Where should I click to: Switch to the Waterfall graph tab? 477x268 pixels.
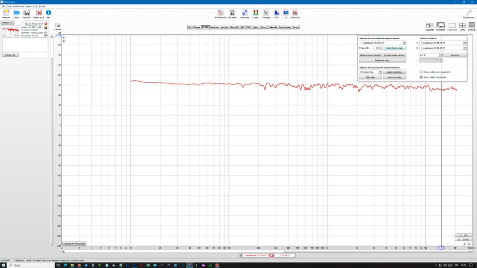click(272, 27)
